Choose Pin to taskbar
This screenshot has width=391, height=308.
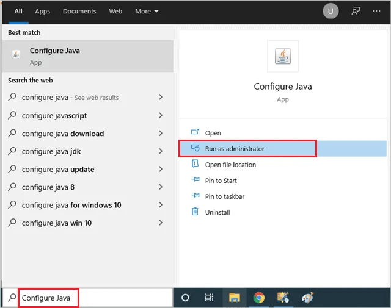coord(283,196)
